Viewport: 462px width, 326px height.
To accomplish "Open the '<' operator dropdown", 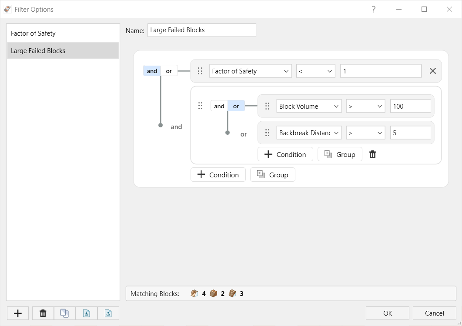I will [315, 71].
